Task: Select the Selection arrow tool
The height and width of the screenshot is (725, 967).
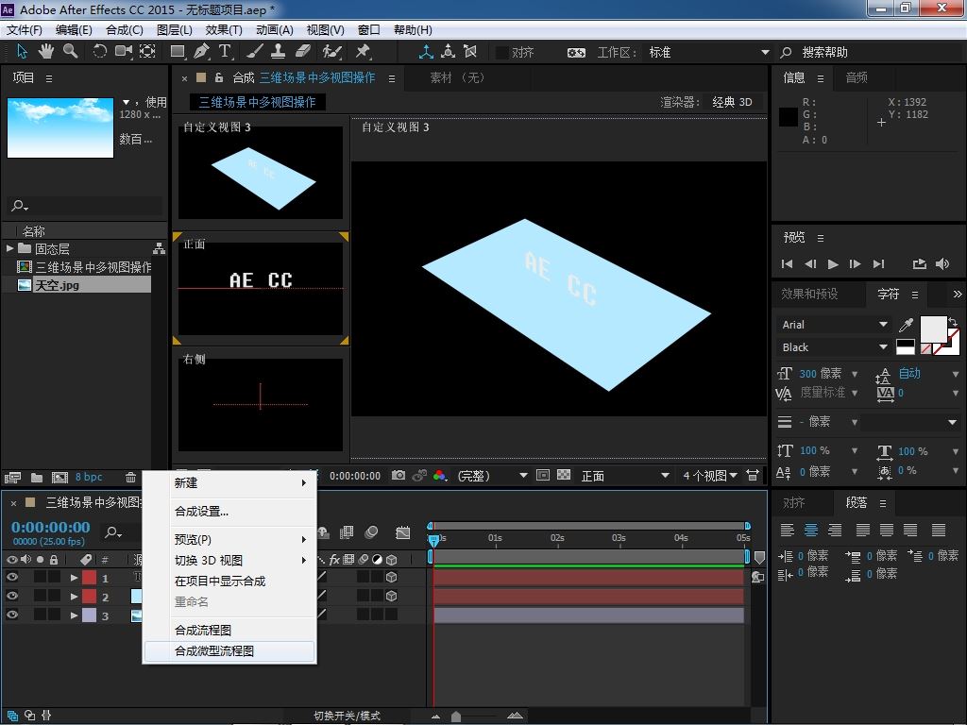Action: pyautogui.click(x=23, y=52)
